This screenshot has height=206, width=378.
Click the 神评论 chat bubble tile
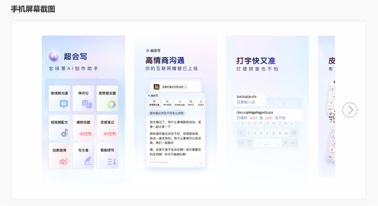84,98
